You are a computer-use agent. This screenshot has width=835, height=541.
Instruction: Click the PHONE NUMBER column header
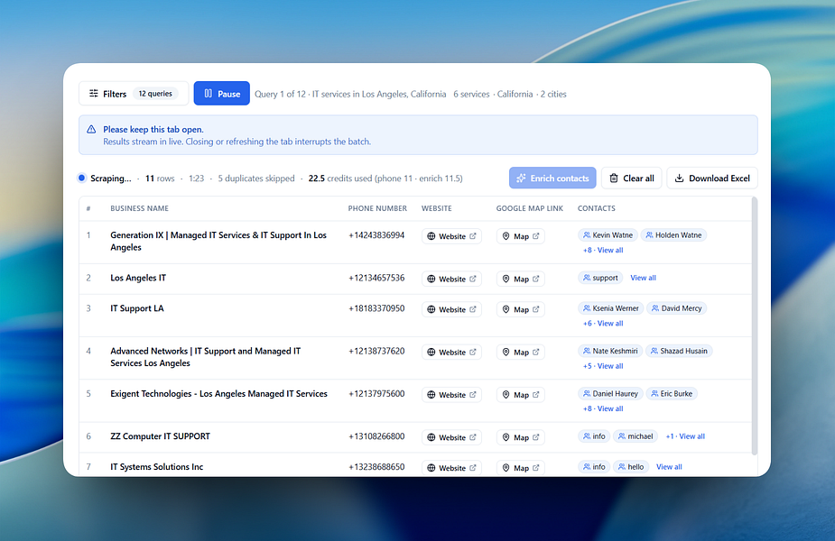click(x=377, y=208)
